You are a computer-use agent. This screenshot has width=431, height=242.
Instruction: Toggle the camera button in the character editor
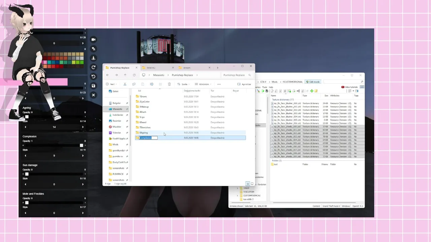click(x=94, y=39)
